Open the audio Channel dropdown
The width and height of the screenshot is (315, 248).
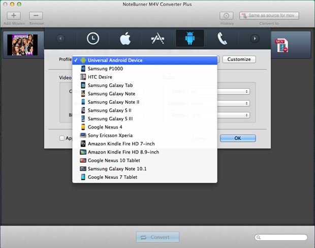(x=233, y=104)
